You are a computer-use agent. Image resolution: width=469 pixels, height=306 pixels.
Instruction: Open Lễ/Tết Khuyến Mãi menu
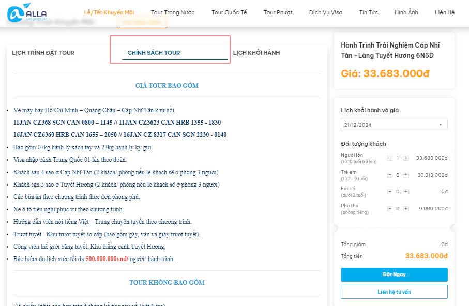tap(109, 12)
